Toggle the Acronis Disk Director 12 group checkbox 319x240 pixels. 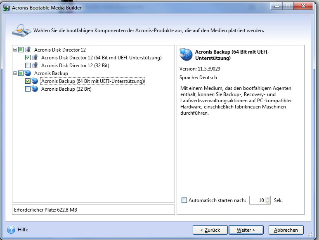coord(21,50)
